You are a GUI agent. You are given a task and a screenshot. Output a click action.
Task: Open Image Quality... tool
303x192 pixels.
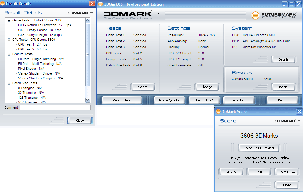[x=169, y=100]
